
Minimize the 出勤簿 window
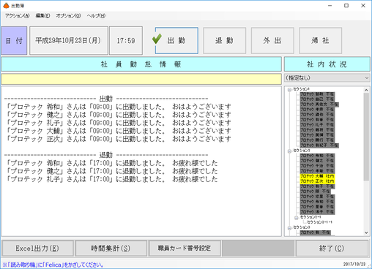point(330,6)
